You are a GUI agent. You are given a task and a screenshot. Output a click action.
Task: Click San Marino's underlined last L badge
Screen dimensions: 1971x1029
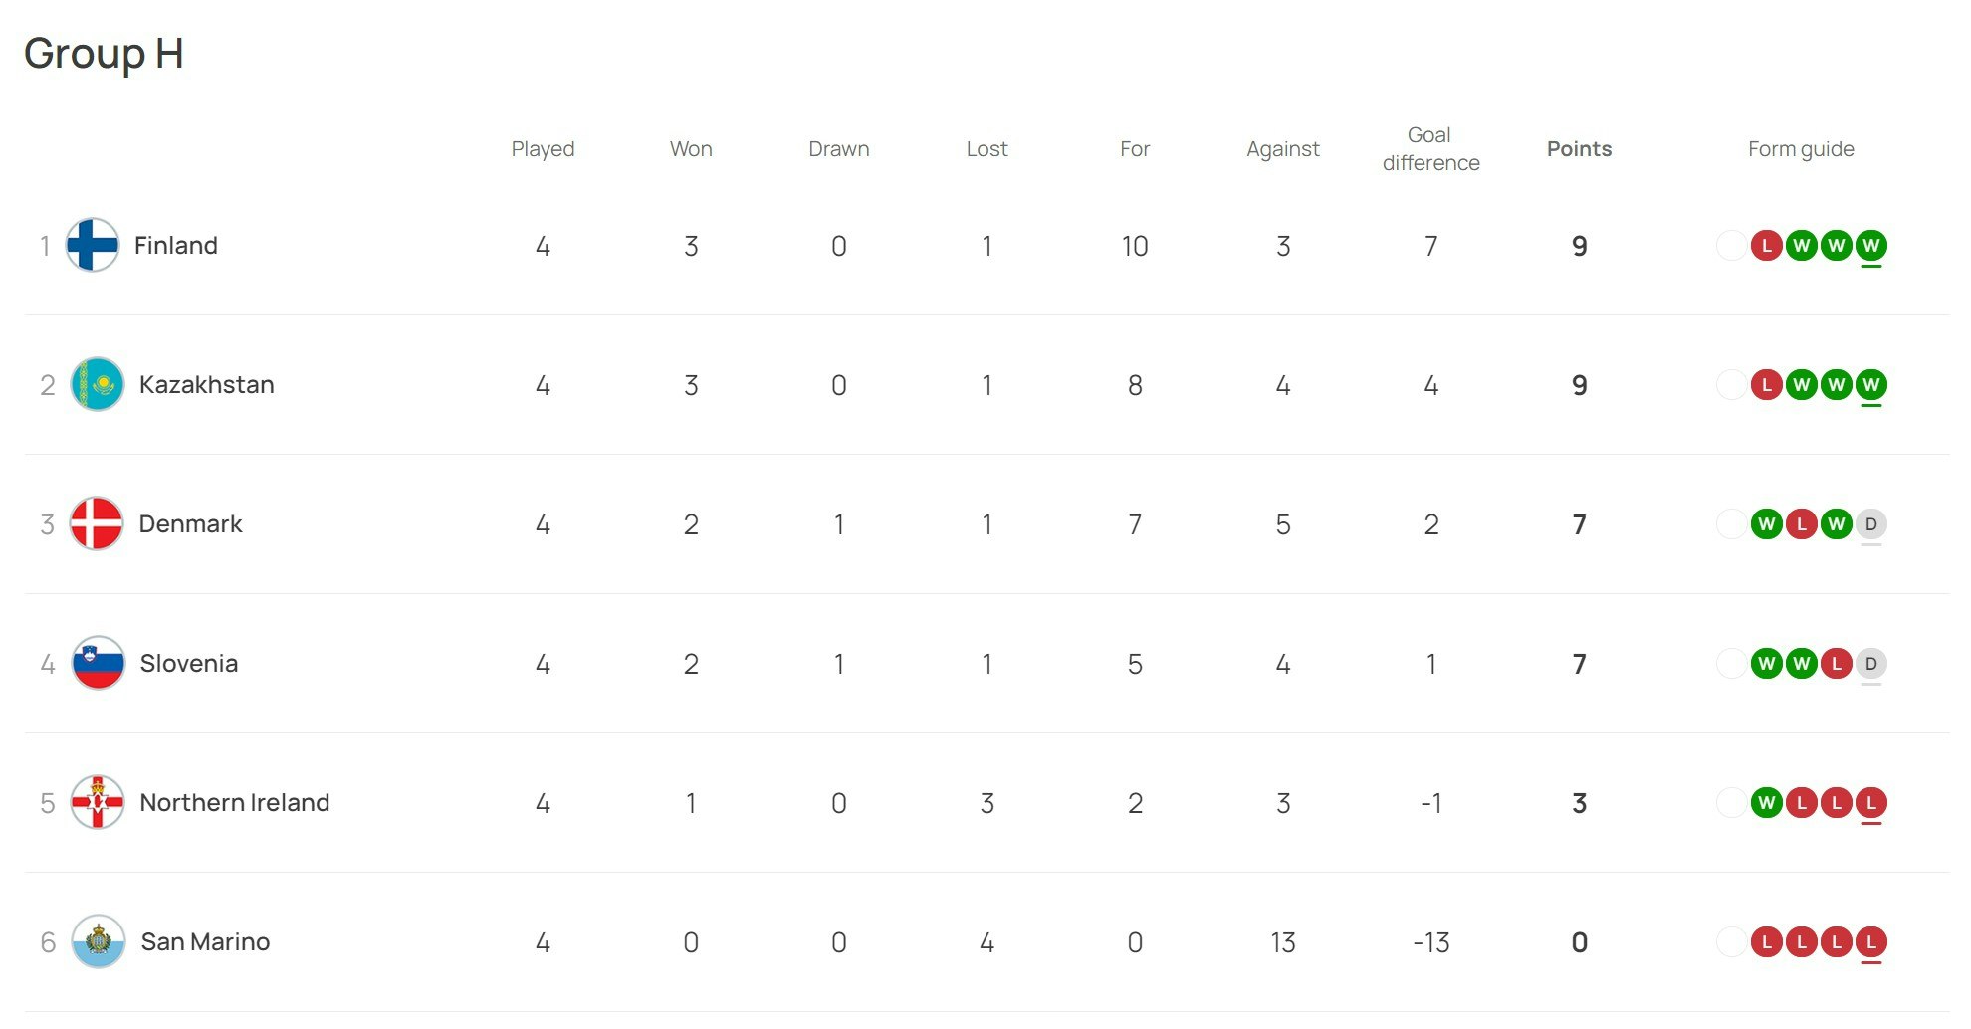click(x=1870, y=941)
